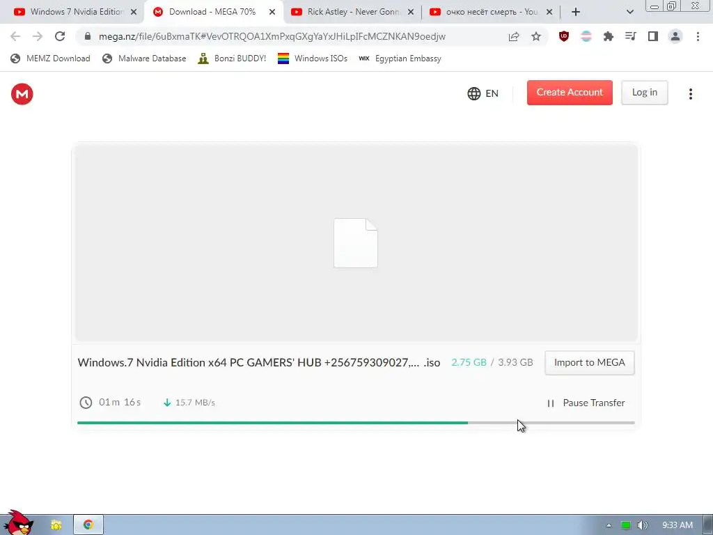
Task: Click the 9:33 AM clock
Action: pyautogui.click(x=677, y=525)
